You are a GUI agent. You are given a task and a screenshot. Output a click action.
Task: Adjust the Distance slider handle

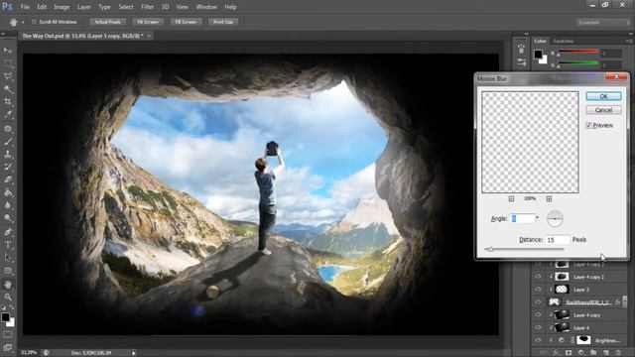click(x=490, y=249)
